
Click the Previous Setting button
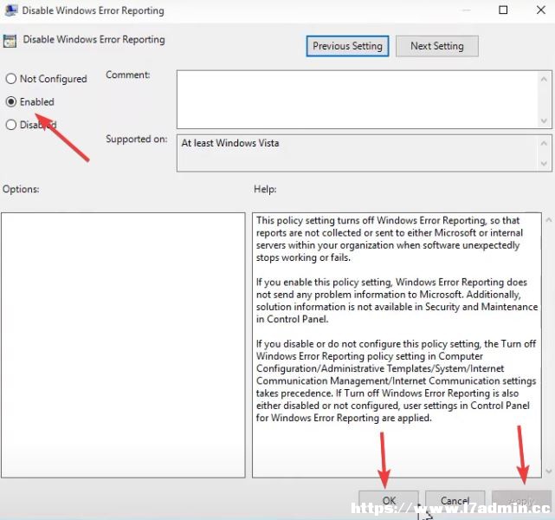[347, 46]
